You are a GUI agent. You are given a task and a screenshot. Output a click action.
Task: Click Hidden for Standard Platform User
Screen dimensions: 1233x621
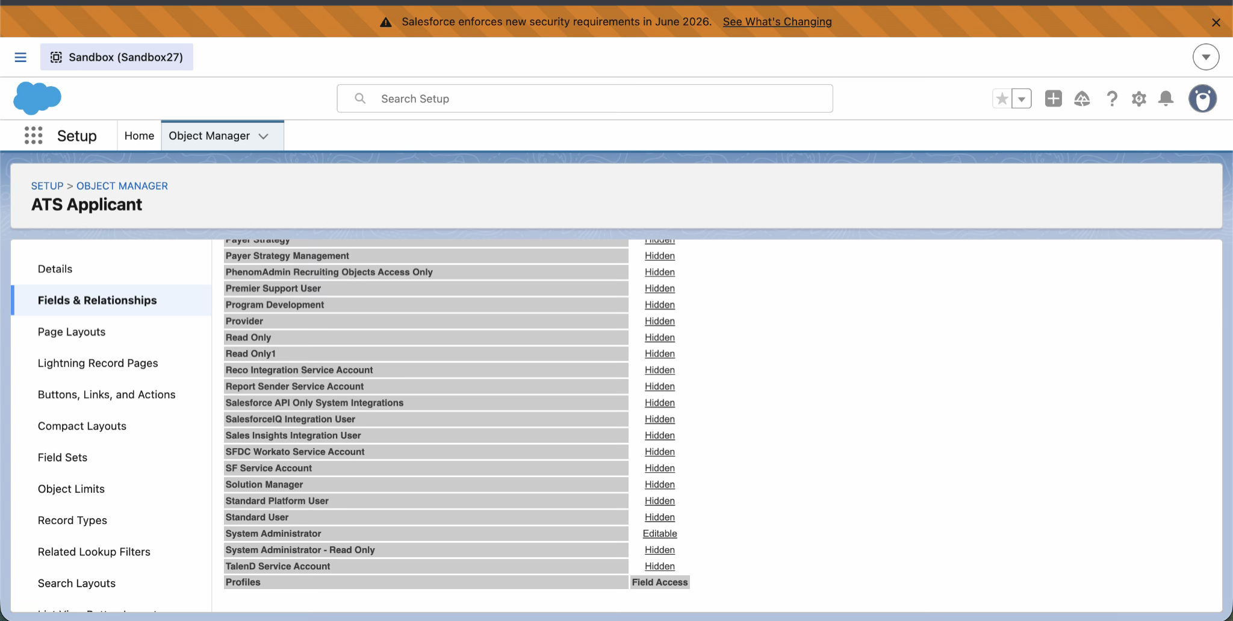(660, 501)
